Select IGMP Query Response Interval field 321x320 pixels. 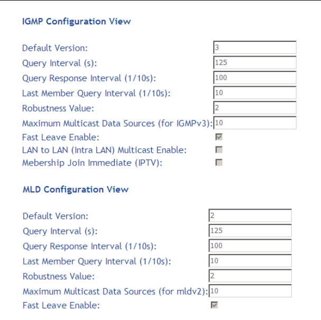(254, 78)
